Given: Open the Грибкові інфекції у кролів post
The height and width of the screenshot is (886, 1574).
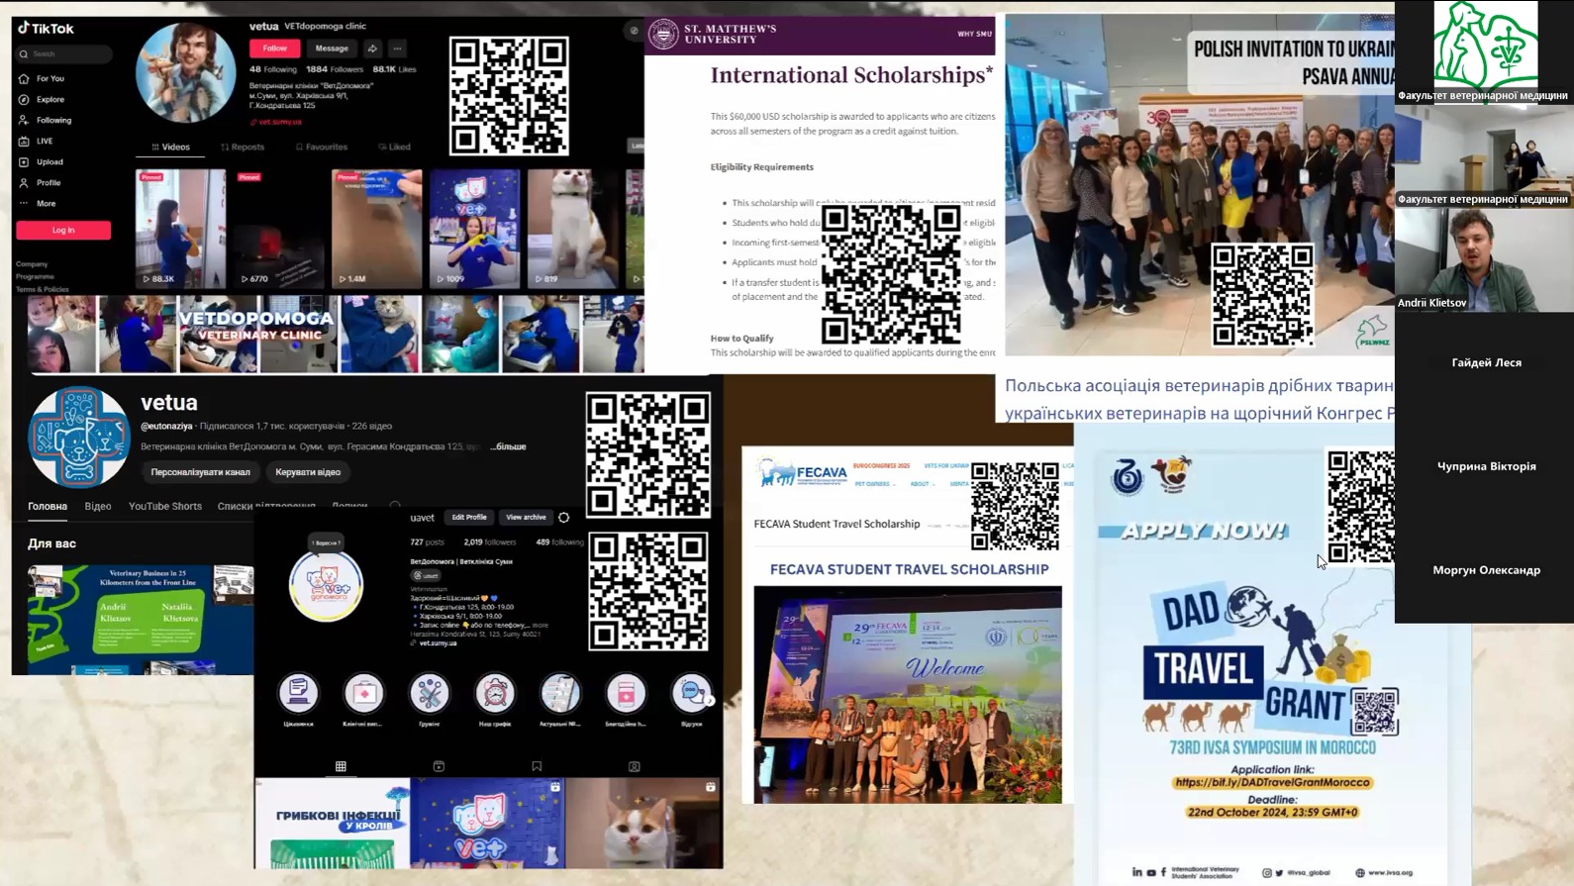Looking at the screenshot, I should point(332,824).
